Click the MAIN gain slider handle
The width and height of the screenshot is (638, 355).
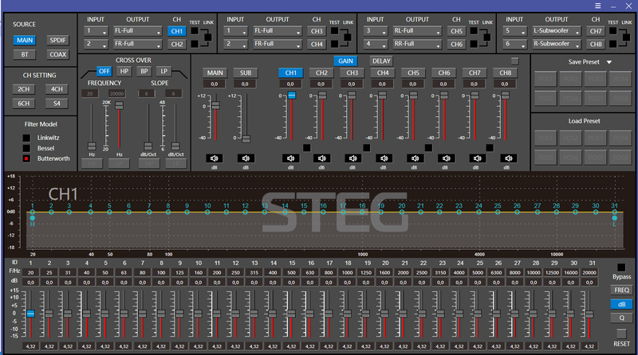[x=215, y=105]
